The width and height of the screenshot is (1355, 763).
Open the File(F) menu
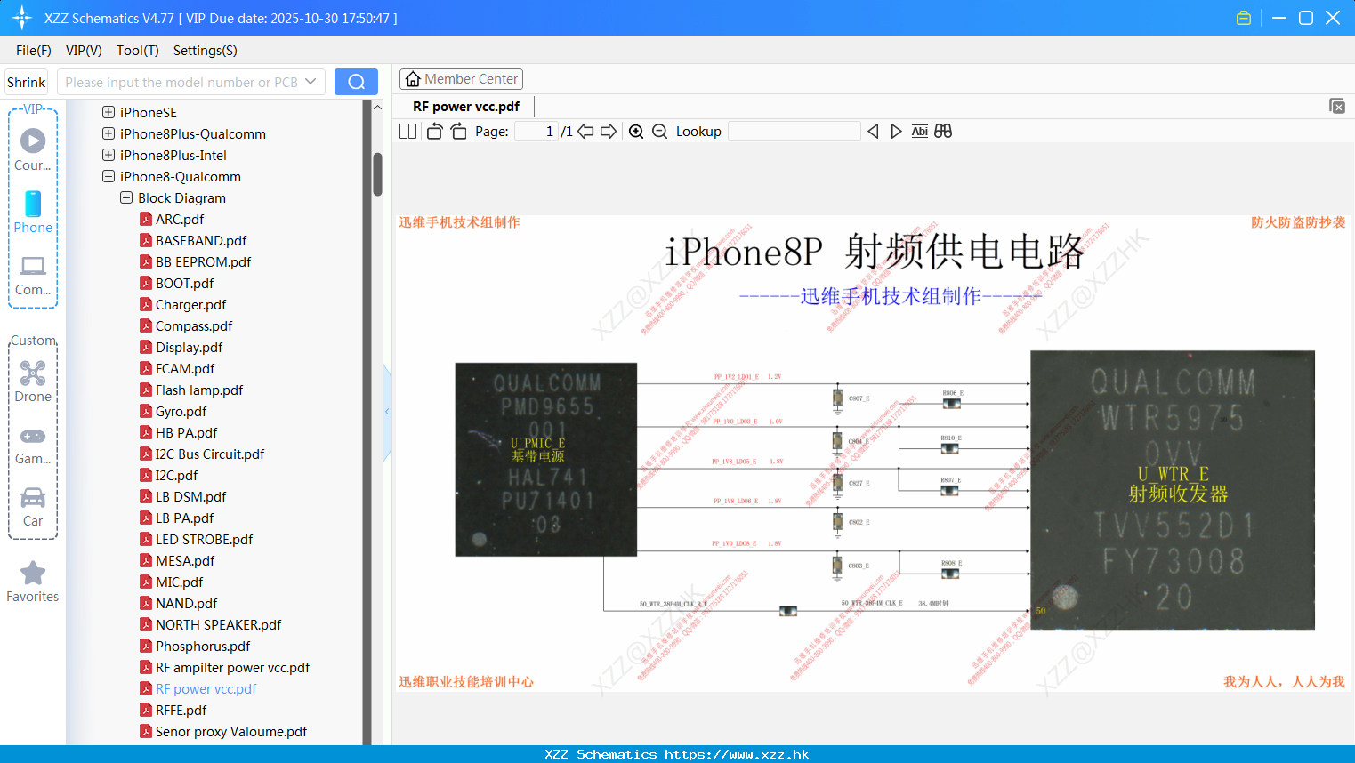point(34,51)
